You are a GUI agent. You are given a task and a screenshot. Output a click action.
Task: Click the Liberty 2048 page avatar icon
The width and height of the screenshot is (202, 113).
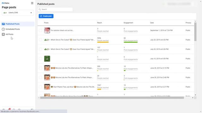pyautogui.click(x=5, y=13)
